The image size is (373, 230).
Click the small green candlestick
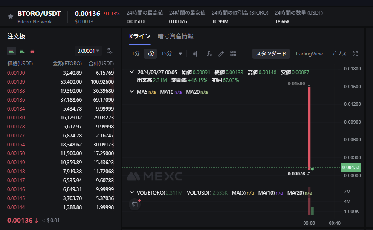[312, 169]
